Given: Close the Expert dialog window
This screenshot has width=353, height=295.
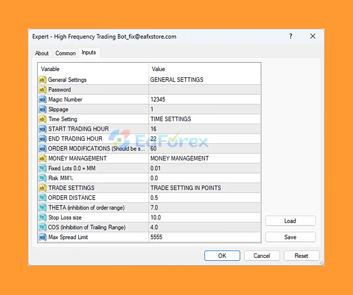Looking at the screenshot, I should 313,36.
